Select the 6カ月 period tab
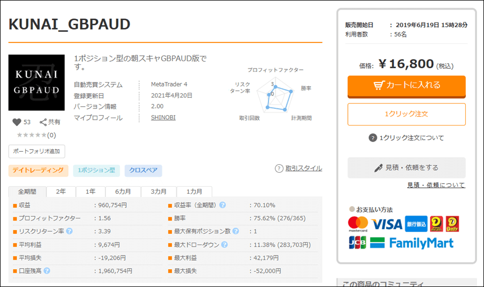The height and width of the screenshot is (287, 484). [122, 192]
